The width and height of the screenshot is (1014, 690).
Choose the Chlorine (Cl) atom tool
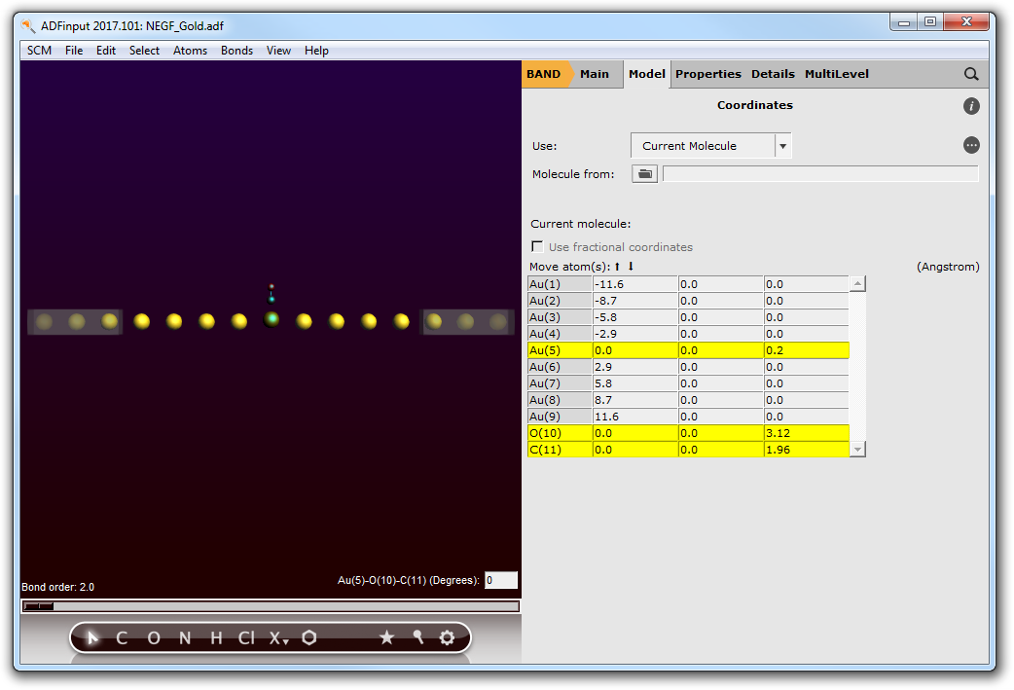point(246,638)
